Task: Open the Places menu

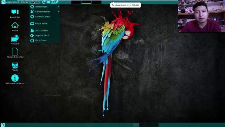Action: 25,2
